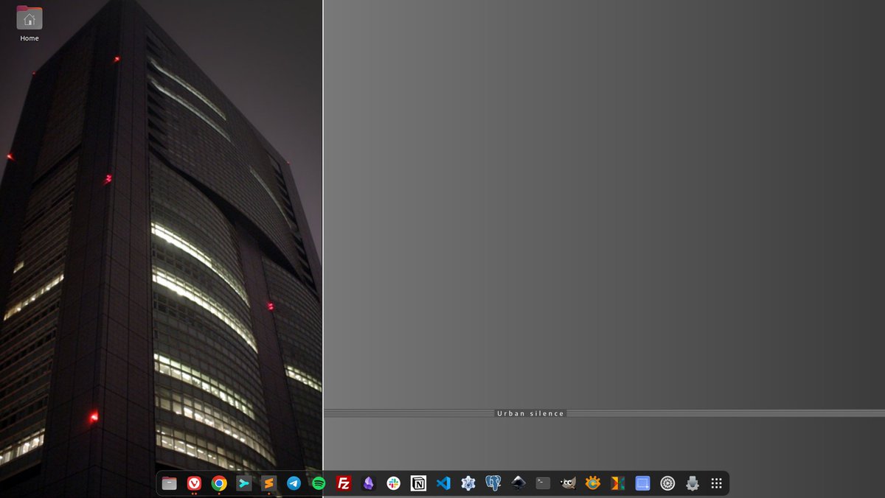
Task: Launch Spotify from the dock
Action: tap(319, 483)
